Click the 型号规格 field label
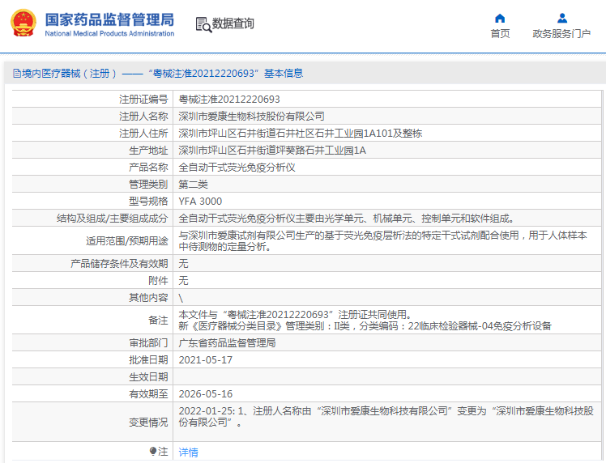This screenshot has width=606, height=463. (148, 202)
